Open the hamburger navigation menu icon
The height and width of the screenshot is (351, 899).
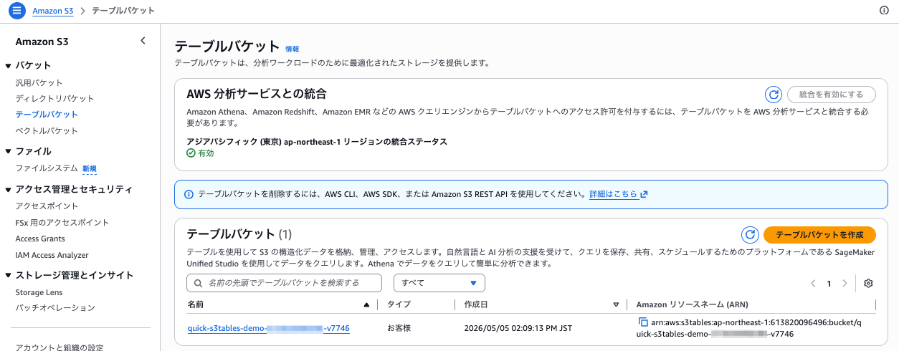pos(17,11)
